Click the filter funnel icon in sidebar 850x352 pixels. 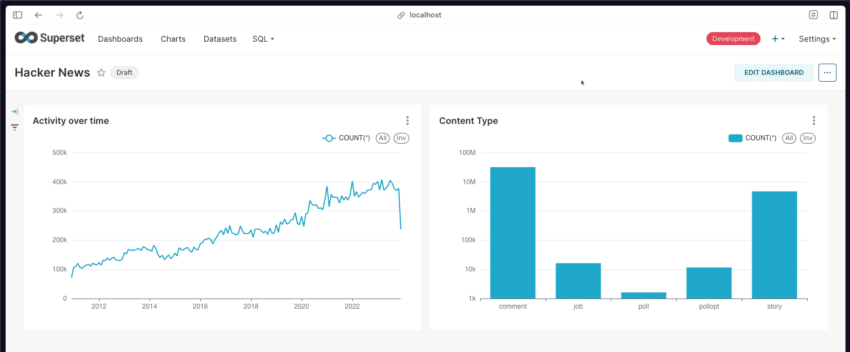click(15, 127)
